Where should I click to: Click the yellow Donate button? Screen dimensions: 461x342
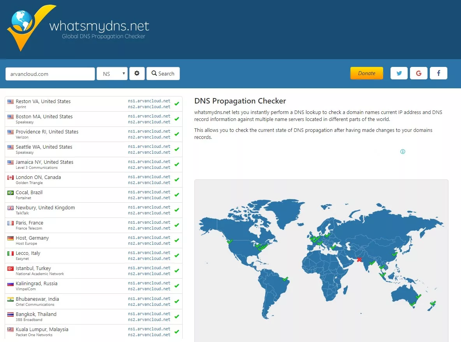pos(366,73)
